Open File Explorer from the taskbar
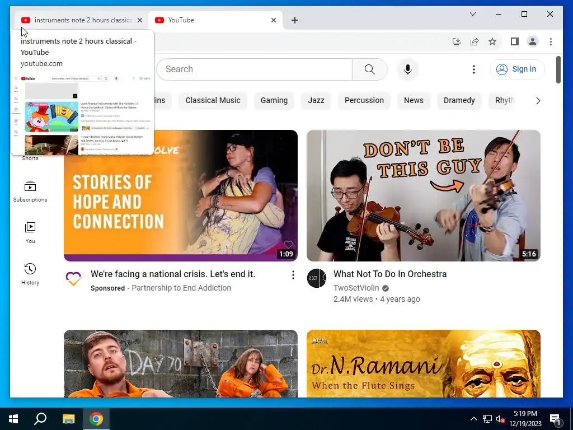This screenshot has width=573, height=430. tap(68, 419)
